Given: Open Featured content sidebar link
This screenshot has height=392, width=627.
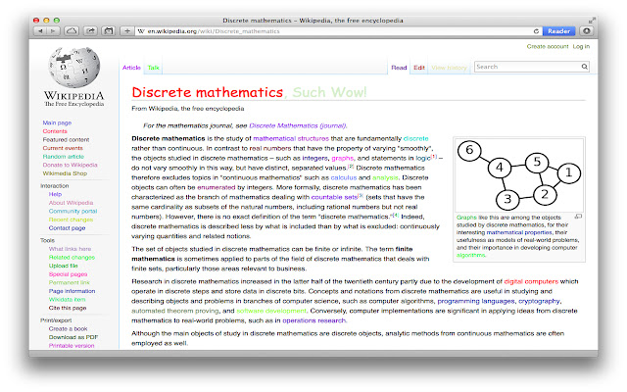Looking at the screenshot, I should pos(66,139).
